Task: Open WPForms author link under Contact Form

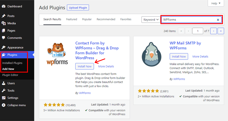Action: [85, 93]
